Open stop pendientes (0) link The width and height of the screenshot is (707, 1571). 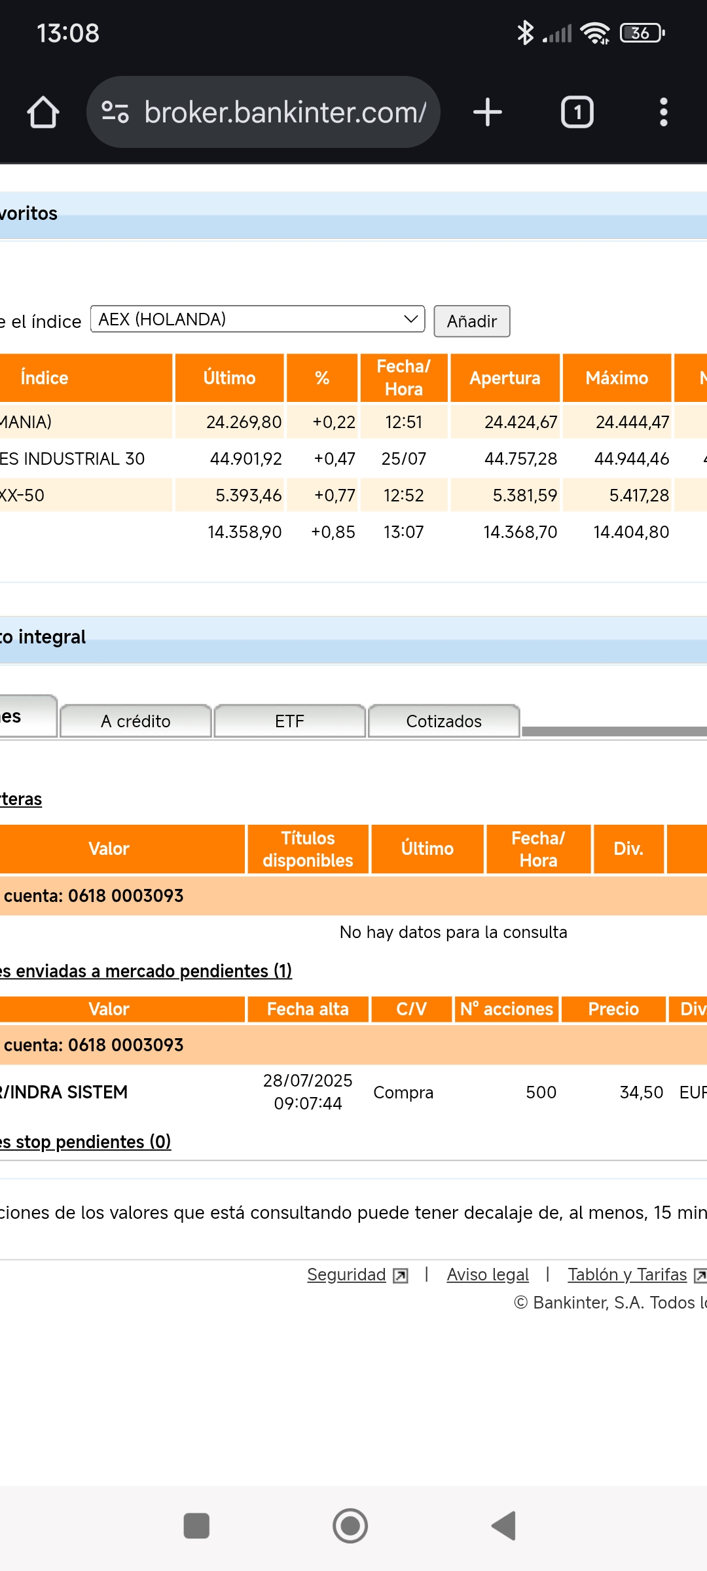(x=86, y=1142)
